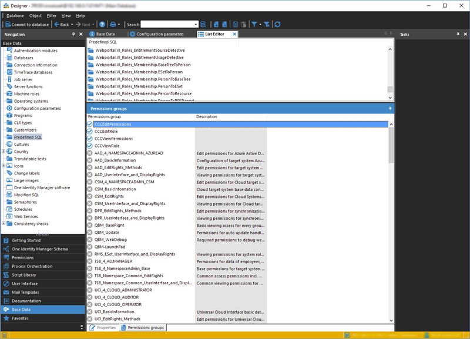Click the Commit to database button

click(x=26, y=25)
